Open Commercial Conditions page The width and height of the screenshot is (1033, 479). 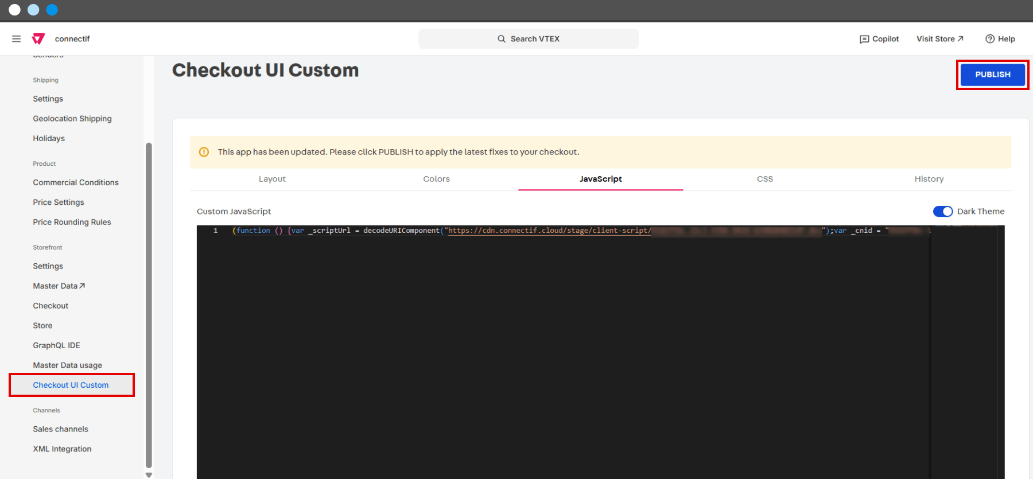click(x=76, y=182)
